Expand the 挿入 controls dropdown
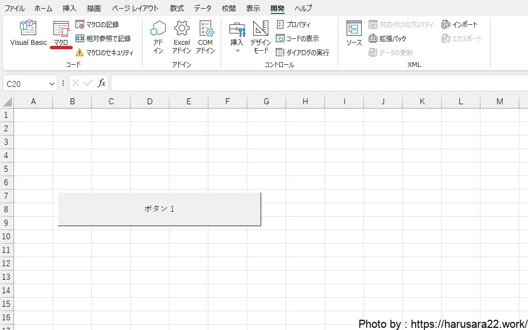This screenshot has width=528, height=330. click(x=237, y=39)
